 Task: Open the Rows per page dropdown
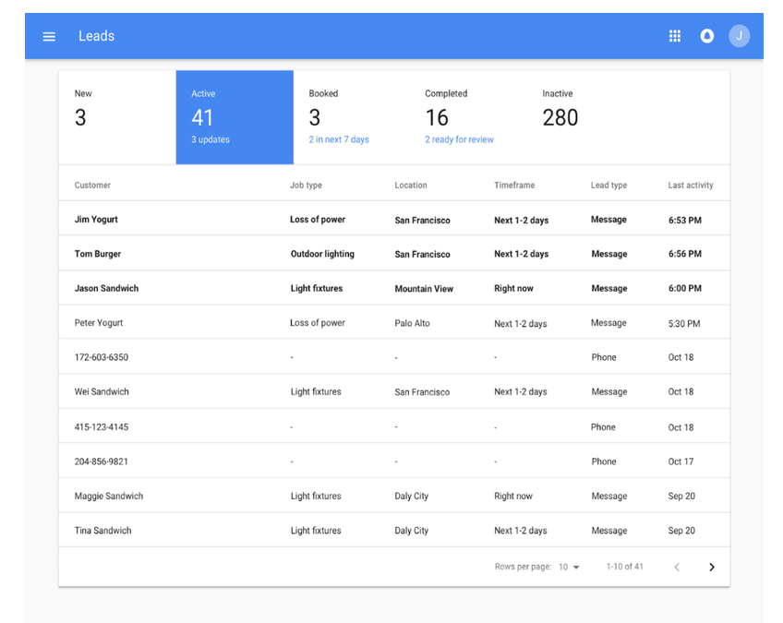569,567
